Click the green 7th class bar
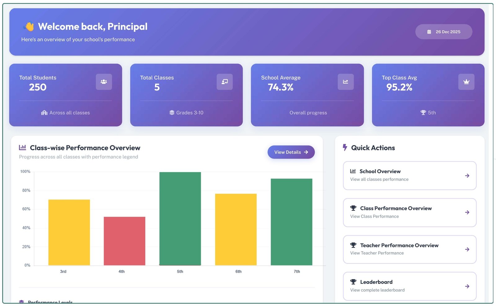This screenshot has width=496, height=306. pos(291,222)
